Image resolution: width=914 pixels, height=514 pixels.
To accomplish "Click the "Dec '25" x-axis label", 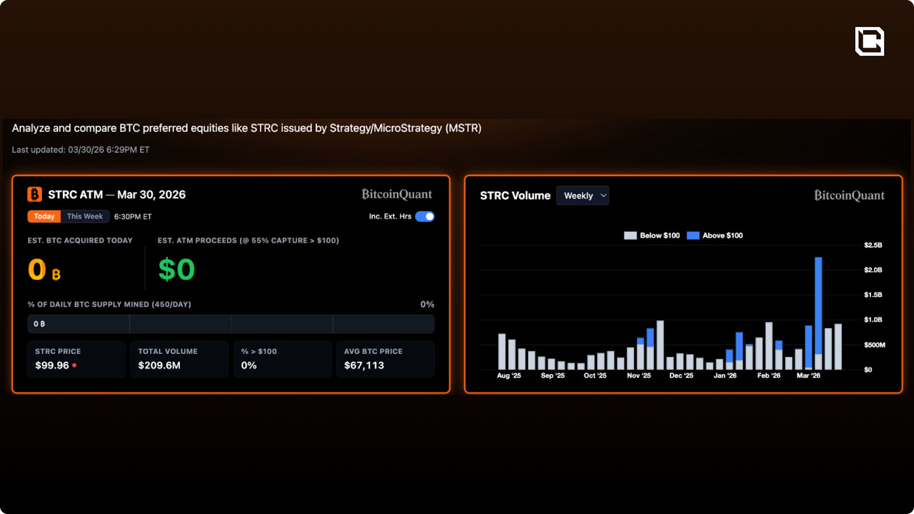I will click(x=682, y=375).
